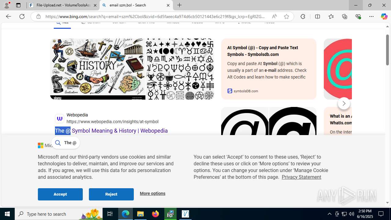Open the webopedia.com/insights/at-symbol URL

click(x=112, y=122)
